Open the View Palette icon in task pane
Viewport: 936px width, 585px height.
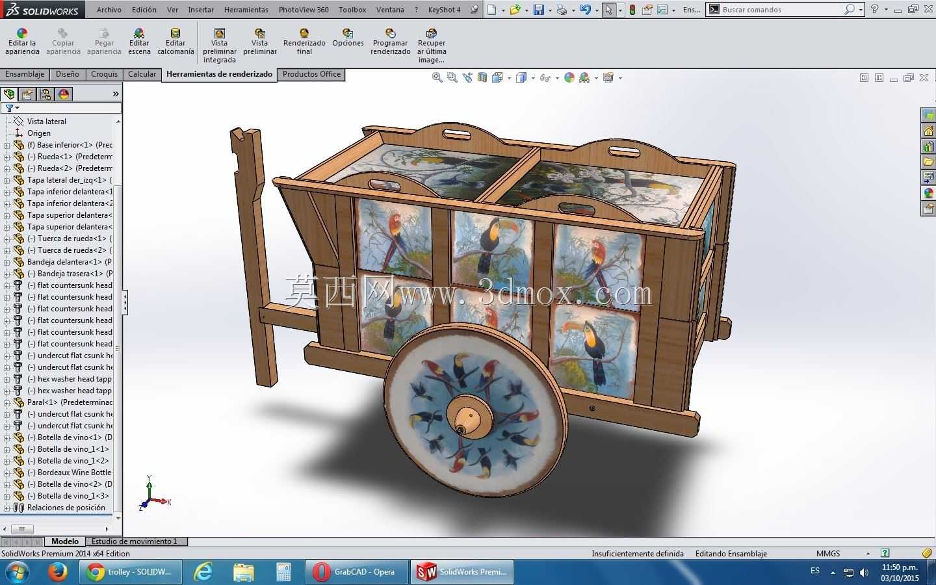point(929,177)
